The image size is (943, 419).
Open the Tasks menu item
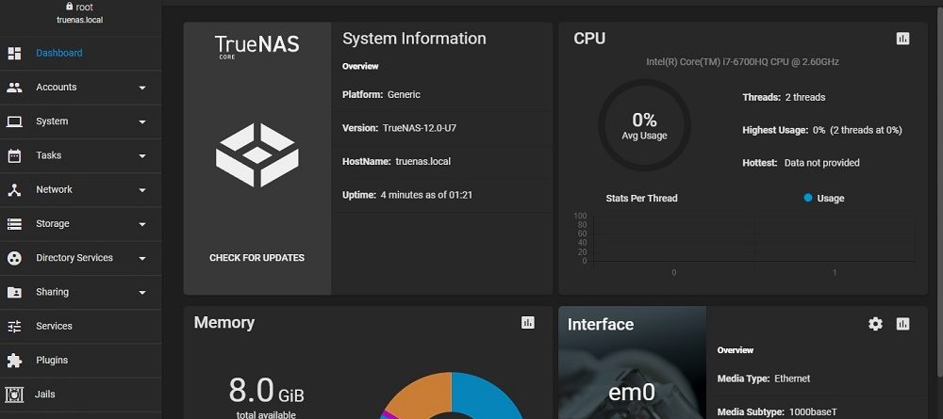80,156
